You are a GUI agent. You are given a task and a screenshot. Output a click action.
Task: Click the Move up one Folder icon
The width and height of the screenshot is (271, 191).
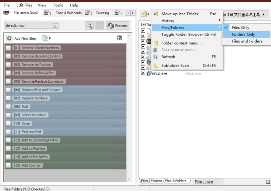coord(155,14)
